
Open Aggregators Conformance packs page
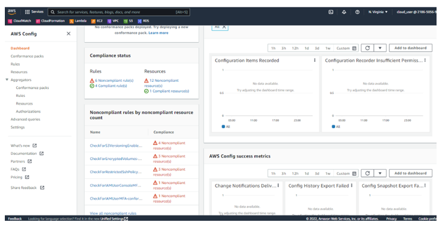[33, 88]
